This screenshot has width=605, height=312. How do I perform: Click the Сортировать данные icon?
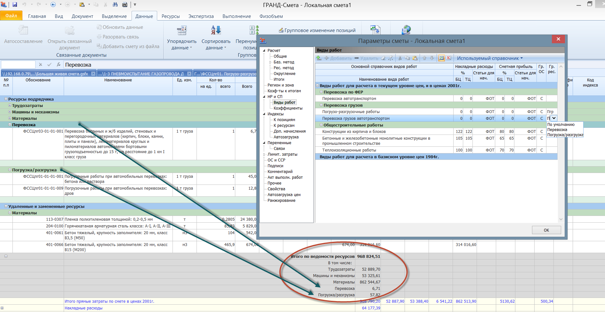click(x=216, y=30)
